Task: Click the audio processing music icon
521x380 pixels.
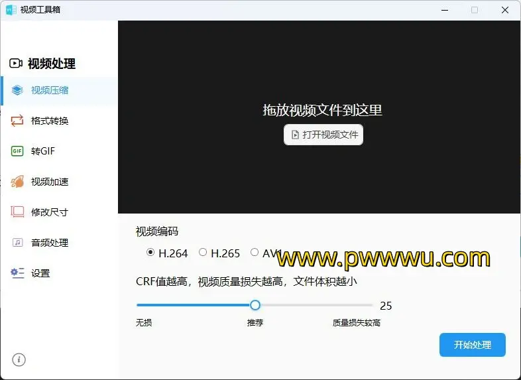Action: click(x=17, y=243)
